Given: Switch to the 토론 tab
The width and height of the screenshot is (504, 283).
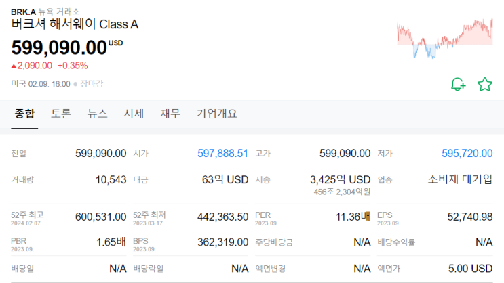Looking at the screenshot, I should coord(61,114).
